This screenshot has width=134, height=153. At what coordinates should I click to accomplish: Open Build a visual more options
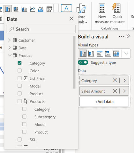121,36
